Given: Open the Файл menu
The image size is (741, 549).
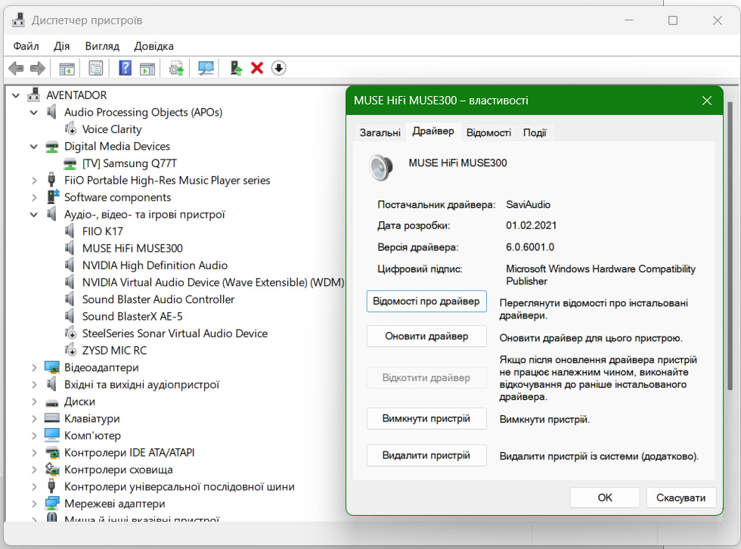Looking at the screenshot, I should tap(26, 46).
